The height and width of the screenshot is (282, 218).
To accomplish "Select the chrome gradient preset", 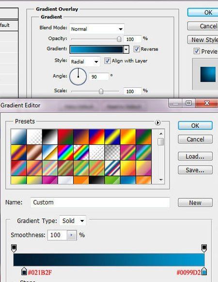I will (x=50, y=152).
